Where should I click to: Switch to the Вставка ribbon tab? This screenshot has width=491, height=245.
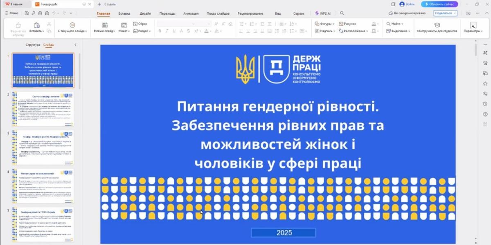[124, 13]
